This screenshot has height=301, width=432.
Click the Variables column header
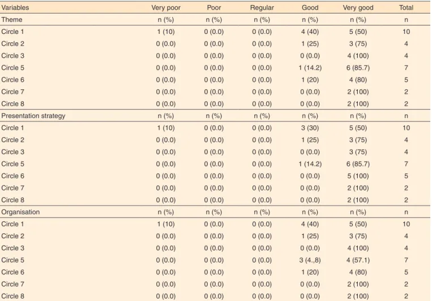tap(15, 8)
